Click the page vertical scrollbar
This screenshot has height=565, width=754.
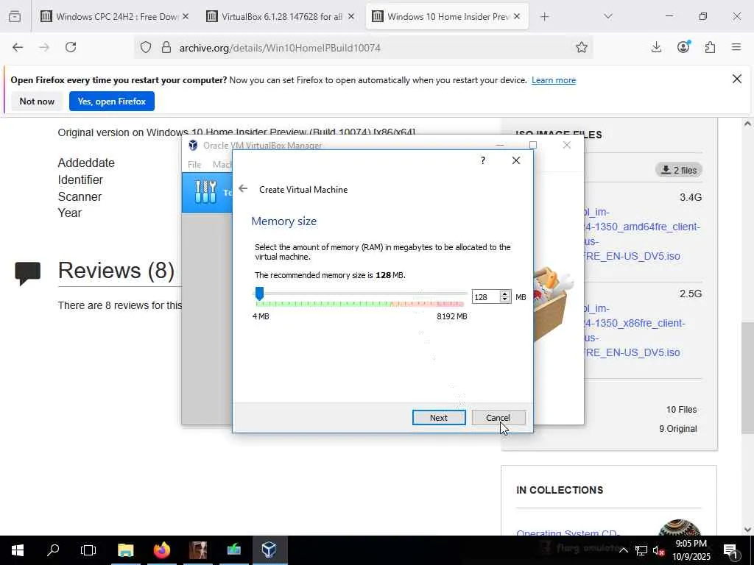pos(747,377)
